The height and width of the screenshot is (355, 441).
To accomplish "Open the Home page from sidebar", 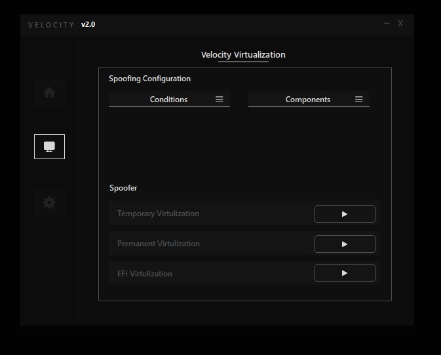I will click(49, 92).
